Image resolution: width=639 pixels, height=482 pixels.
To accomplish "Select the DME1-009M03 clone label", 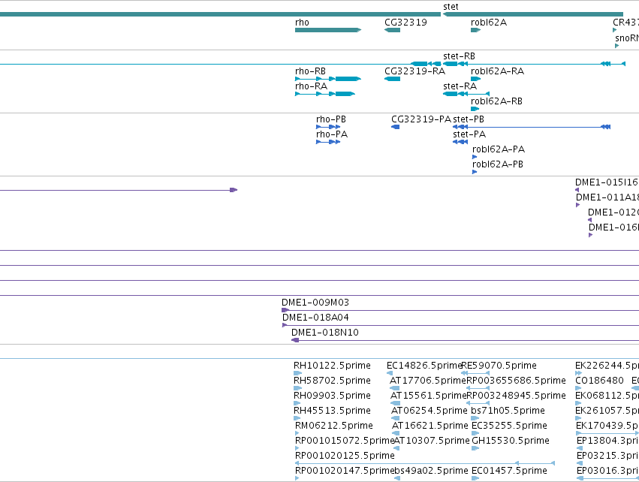I will click(315, 303).
